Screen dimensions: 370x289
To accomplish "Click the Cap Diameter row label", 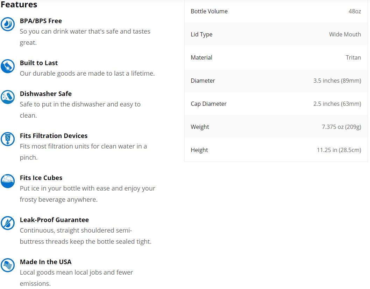I will pos(208,104).
